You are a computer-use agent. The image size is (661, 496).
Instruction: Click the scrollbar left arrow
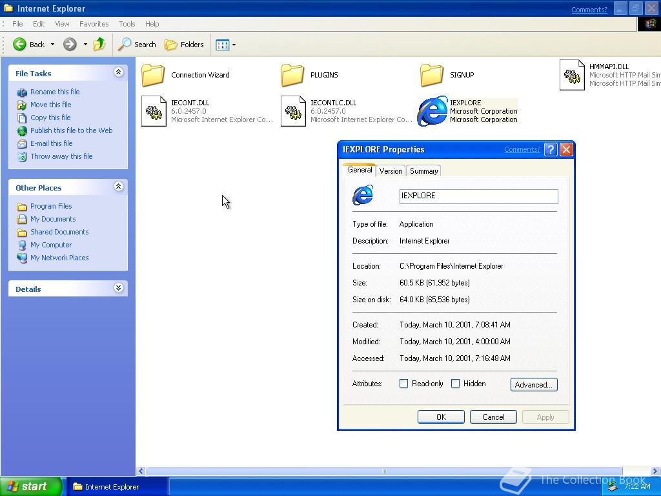click(141, 471)
